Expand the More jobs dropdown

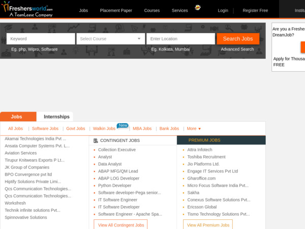point(194,129)
